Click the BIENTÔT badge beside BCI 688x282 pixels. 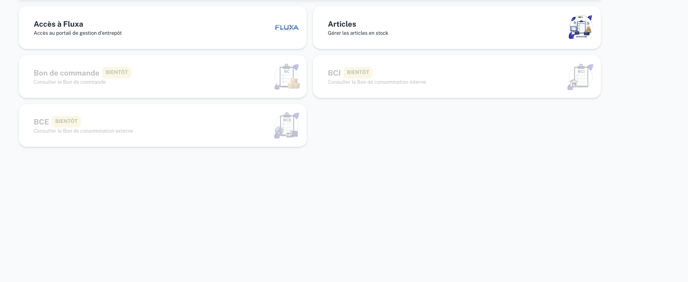[x=358, y=72]
